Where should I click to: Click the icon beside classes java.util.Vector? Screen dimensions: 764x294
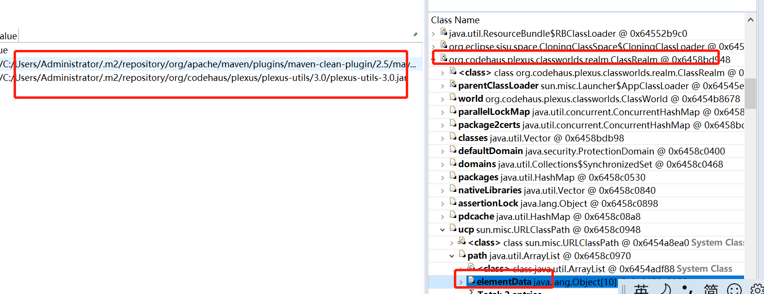[453, 137]
